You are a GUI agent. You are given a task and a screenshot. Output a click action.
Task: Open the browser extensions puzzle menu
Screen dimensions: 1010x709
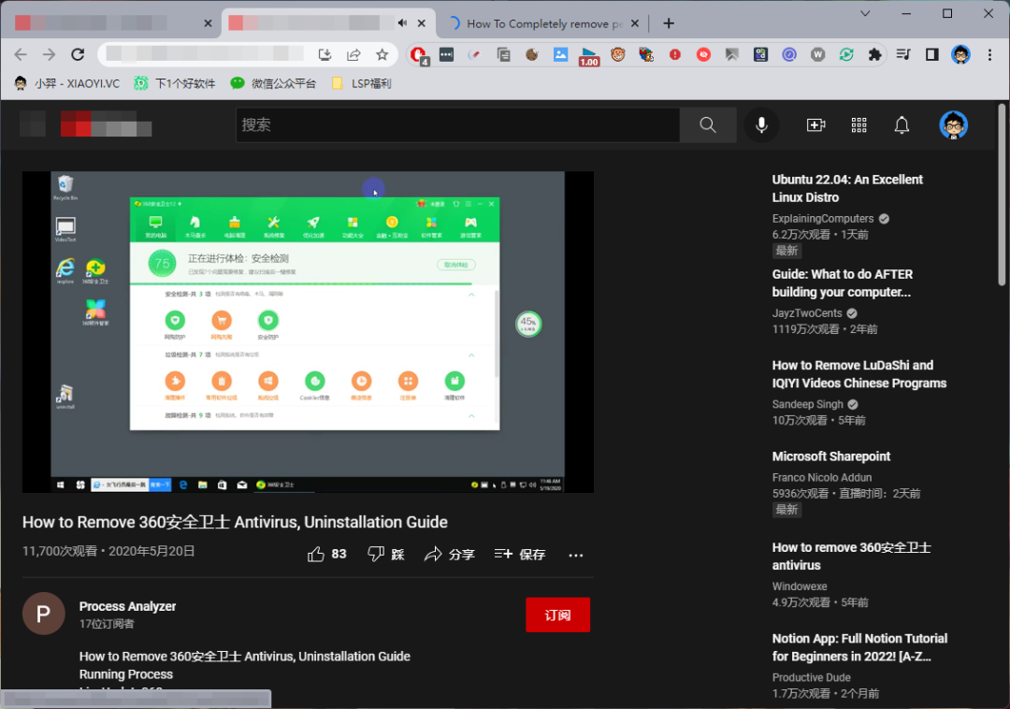click(x=874, y=55)
